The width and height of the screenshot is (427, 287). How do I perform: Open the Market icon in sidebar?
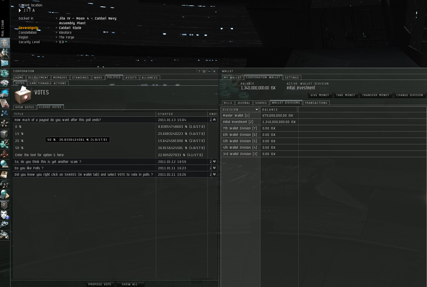tap(5, 83)
